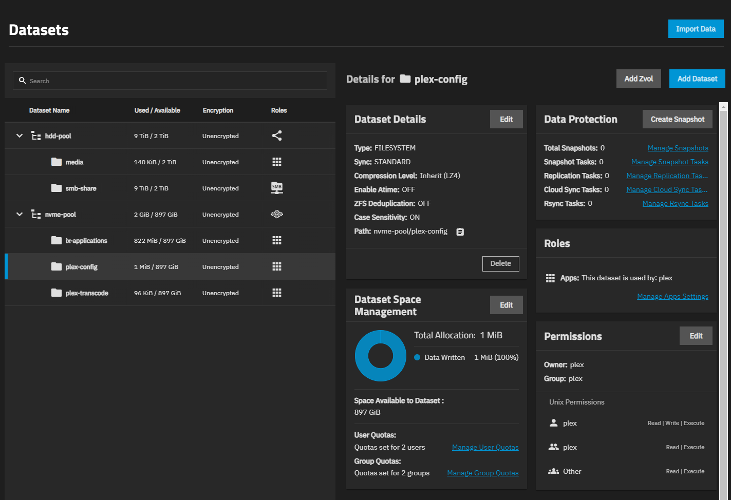Click the owner user icon beside plex
The width and height of the screenshot is (731, 500).
tap(553, 423)
